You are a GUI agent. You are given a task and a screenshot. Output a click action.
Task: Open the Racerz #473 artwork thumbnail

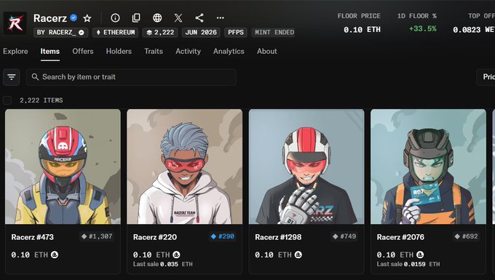click(63, 167)
